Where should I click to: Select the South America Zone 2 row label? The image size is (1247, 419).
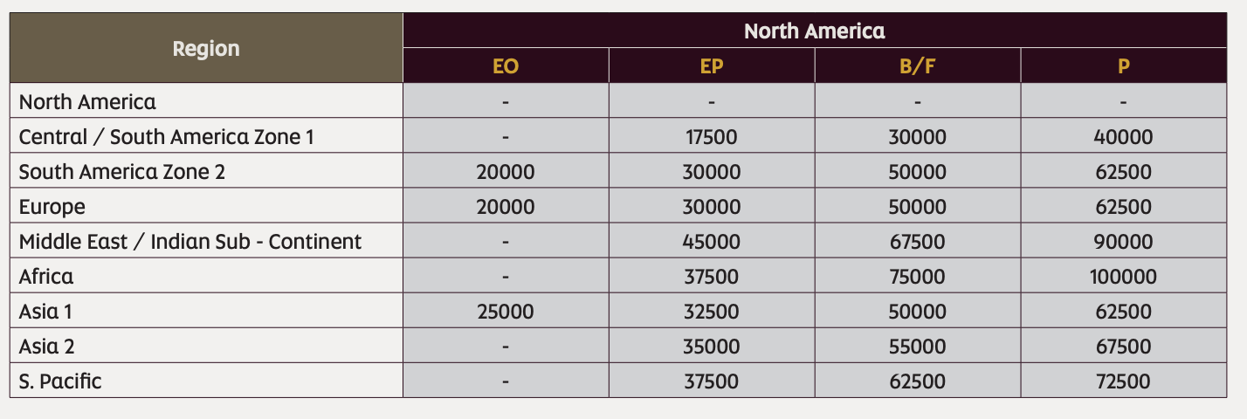coord(122,172)
